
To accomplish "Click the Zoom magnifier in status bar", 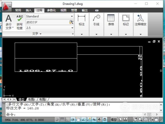I will (x=140, y=119).
